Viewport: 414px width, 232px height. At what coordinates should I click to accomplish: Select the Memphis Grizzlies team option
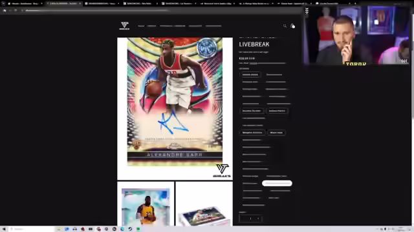click(252, 133)
